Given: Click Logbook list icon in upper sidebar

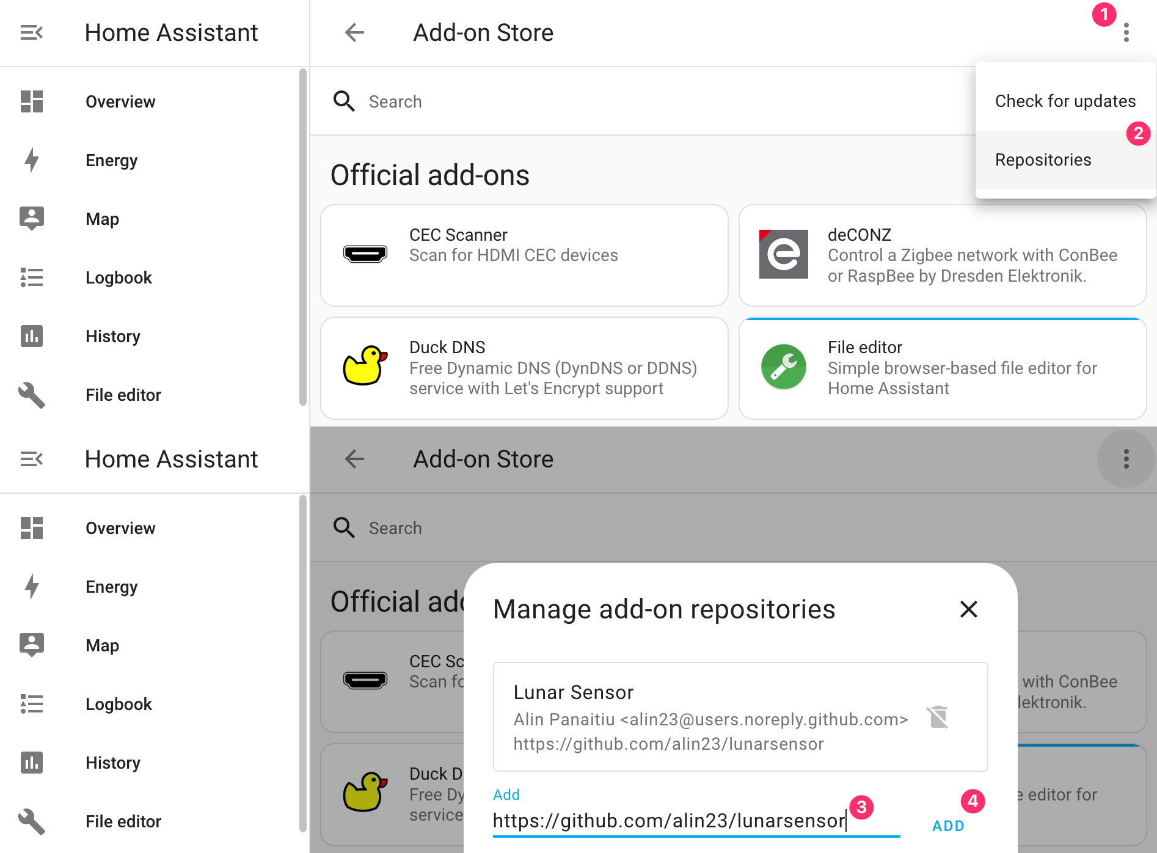Looking at the screenshot, I should [x=32, y=277].
